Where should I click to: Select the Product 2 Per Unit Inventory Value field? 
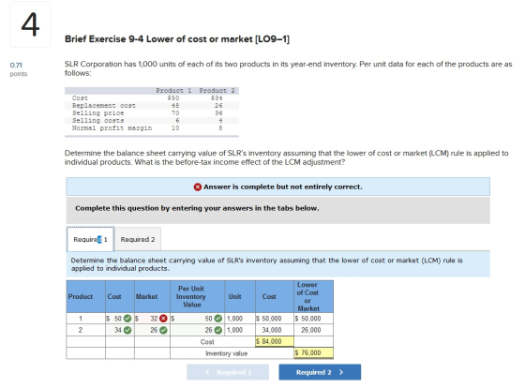click(x=197, y=330)
